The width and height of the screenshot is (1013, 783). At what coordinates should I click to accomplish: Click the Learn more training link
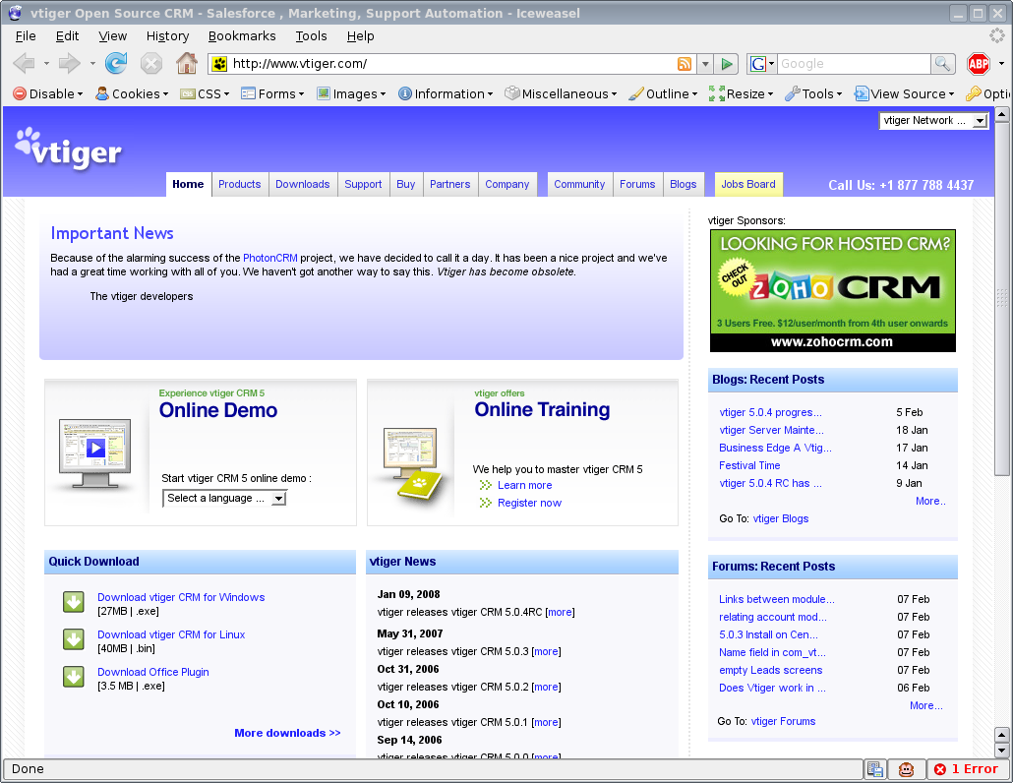coord(524,485)
